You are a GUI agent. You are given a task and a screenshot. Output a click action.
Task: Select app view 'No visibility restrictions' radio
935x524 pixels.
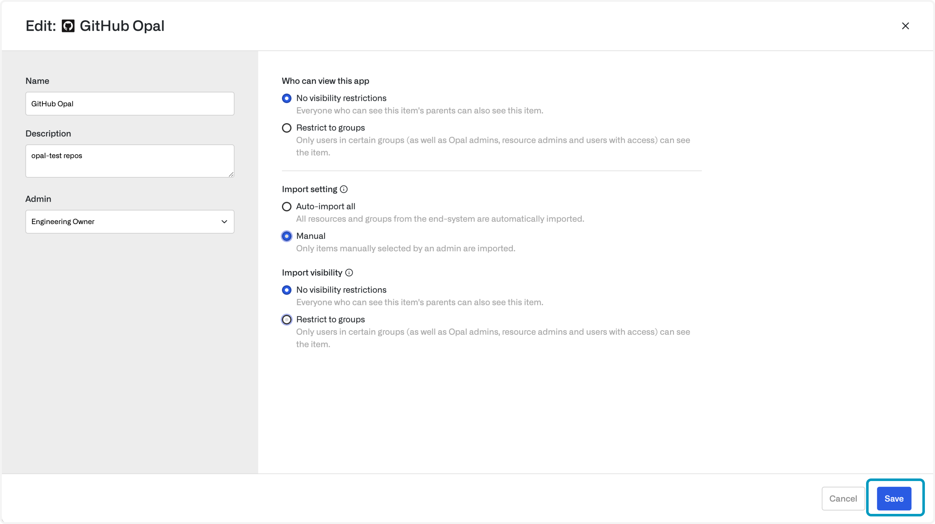287,98
